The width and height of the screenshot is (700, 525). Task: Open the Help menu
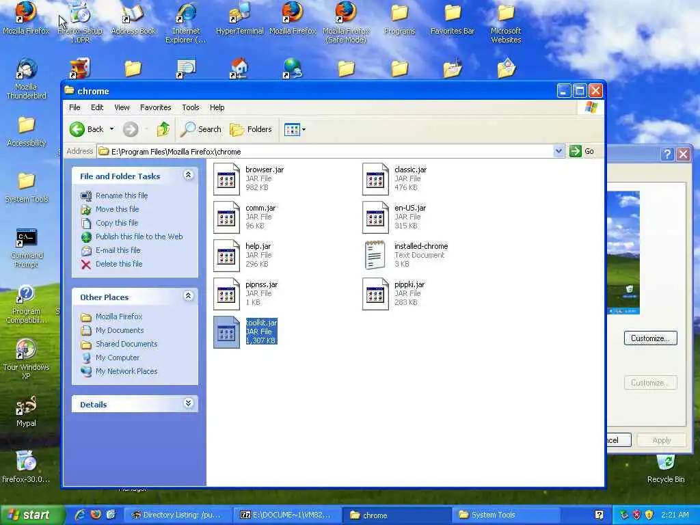point(217,107)
